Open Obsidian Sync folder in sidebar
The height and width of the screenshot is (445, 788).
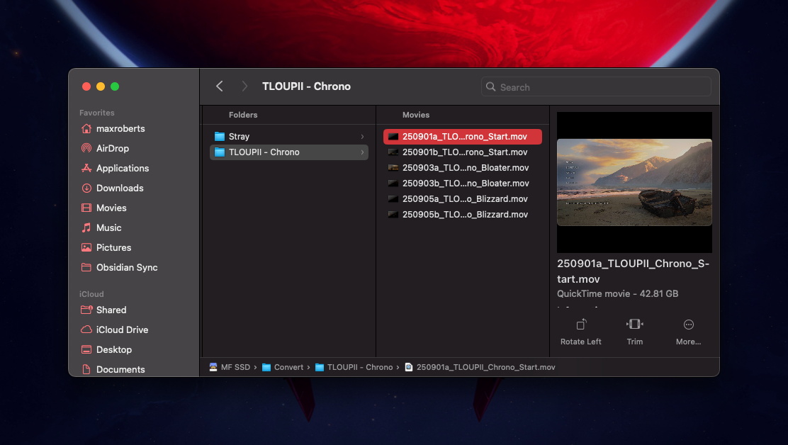(126, 267)
